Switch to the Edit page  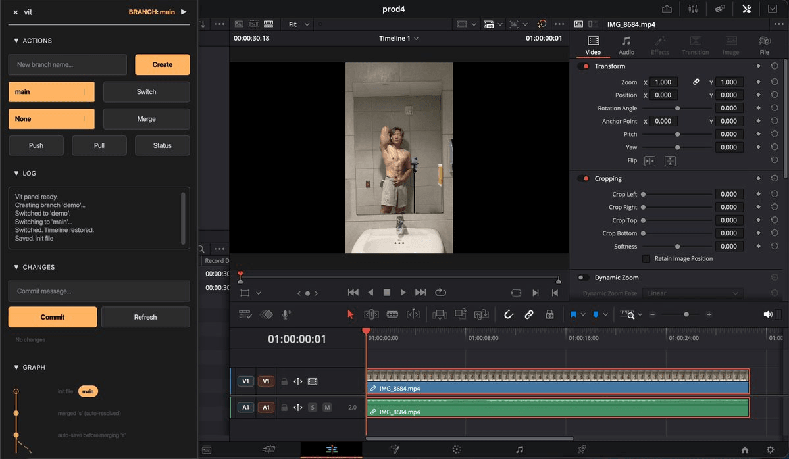(332, 449)
